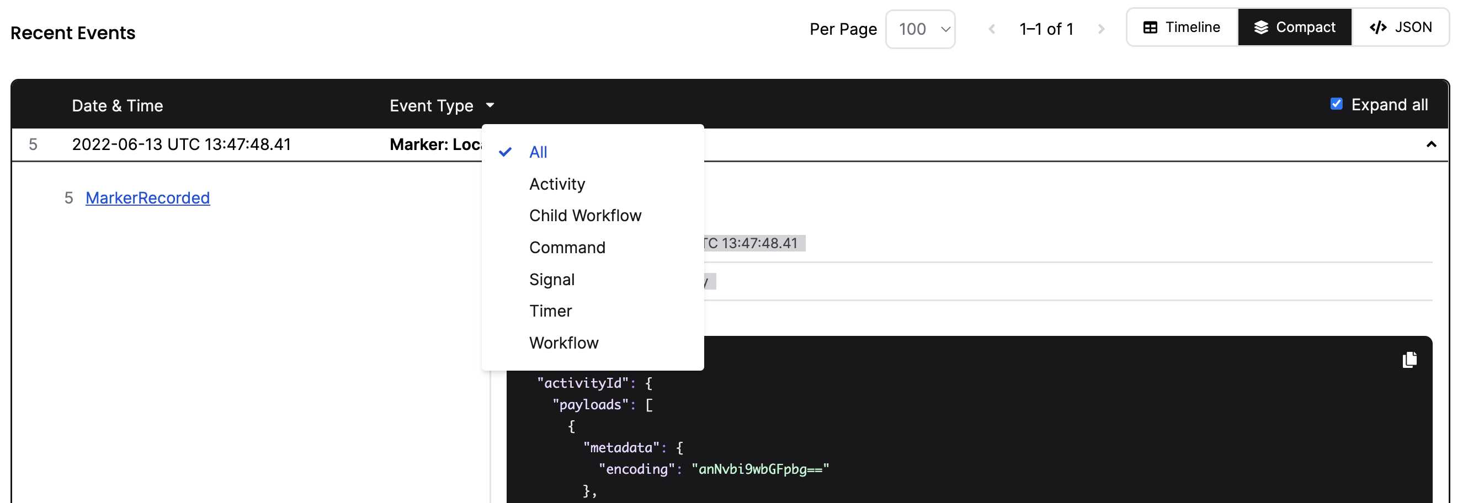Open the MarkerRecorded event link
Image resolution: width=1468 pixels, height=503 pixels.
tap(147, 197)
